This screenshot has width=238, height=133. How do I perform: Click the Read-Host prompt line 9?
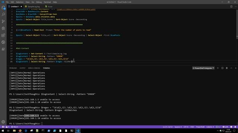[54, 30]
